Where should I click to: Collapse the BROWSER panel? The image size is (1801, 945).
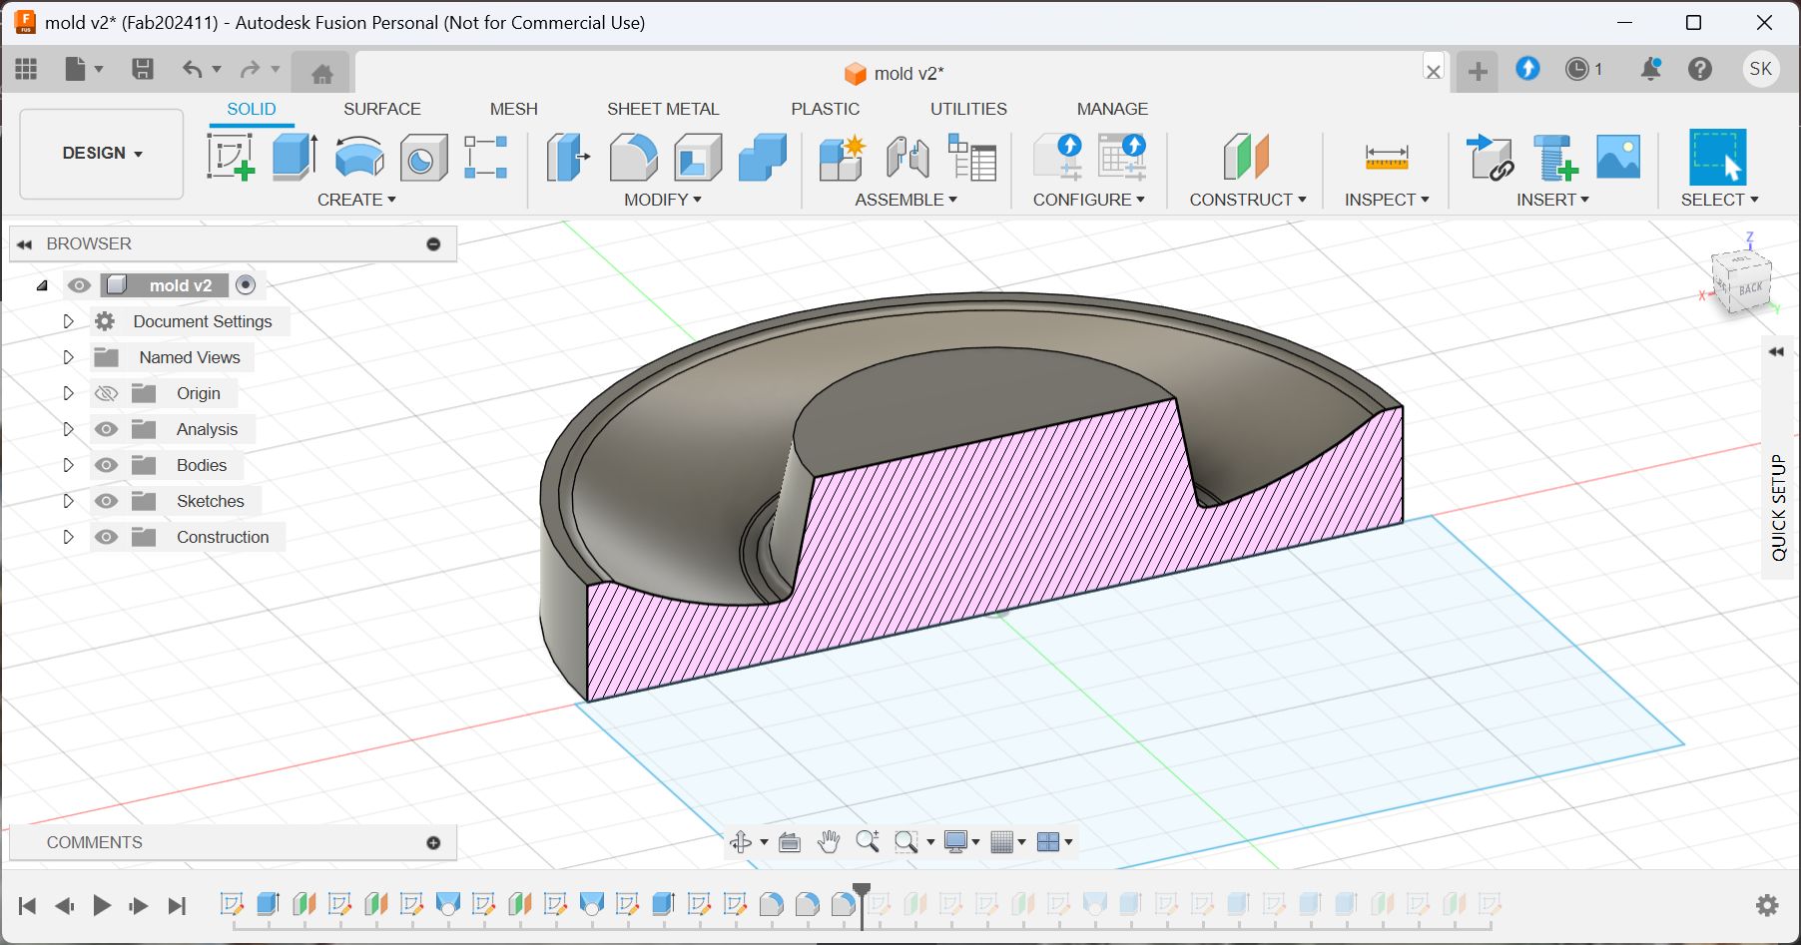point(25,243)
